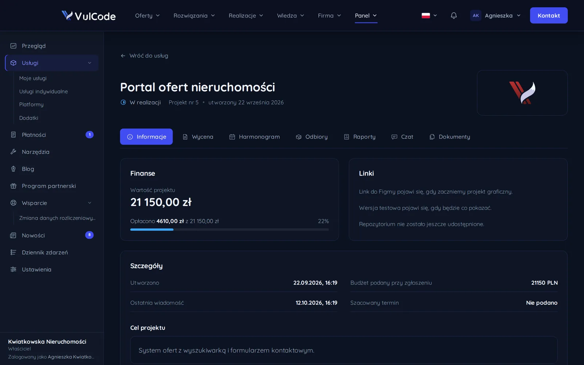Open Platformy in sidebar

(31, 105)
